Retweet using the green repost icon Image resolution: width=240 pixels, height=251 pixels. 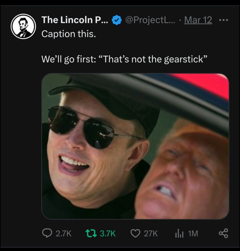[90, 233]
